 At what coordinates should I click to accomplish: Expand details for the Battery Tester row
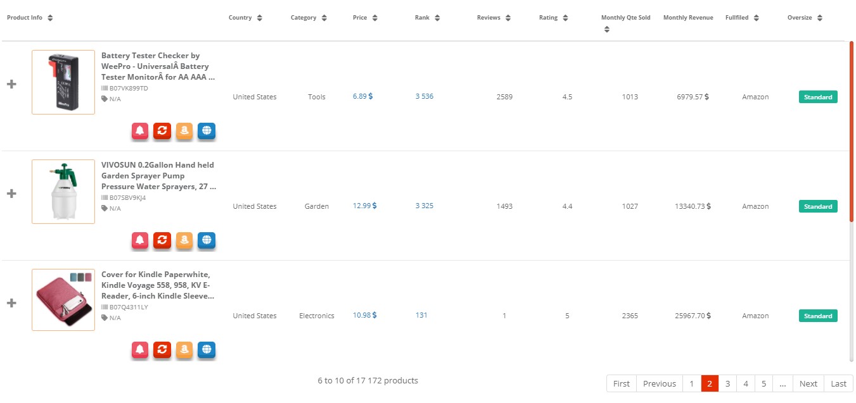coord(11,83)
